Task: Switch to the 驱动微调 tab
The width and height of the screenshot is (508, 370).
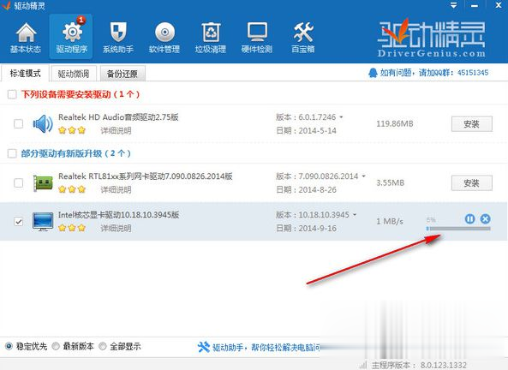Action: (x=74, y=74)
